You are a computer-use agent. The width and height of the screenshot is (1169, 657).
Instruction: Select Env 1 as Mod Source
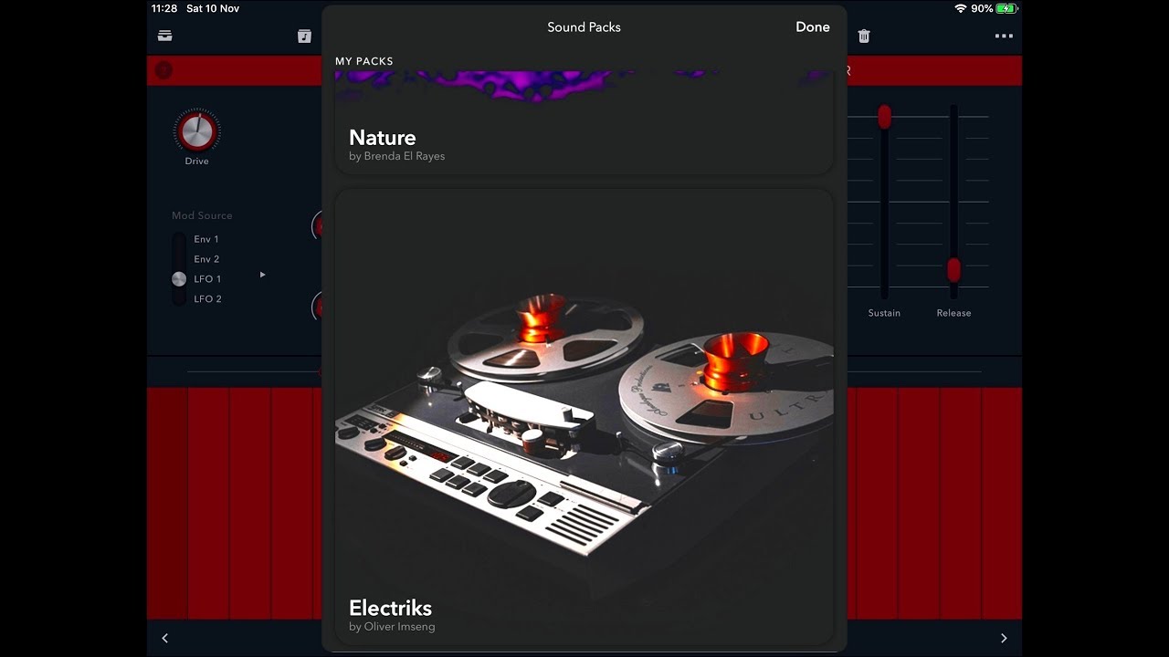pos(206,239)
